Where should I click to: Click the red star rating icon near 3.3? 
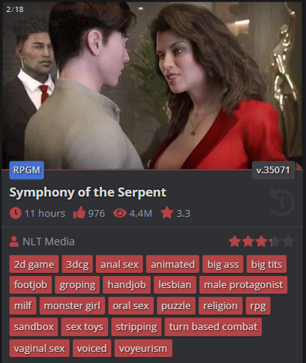point(167,213)
